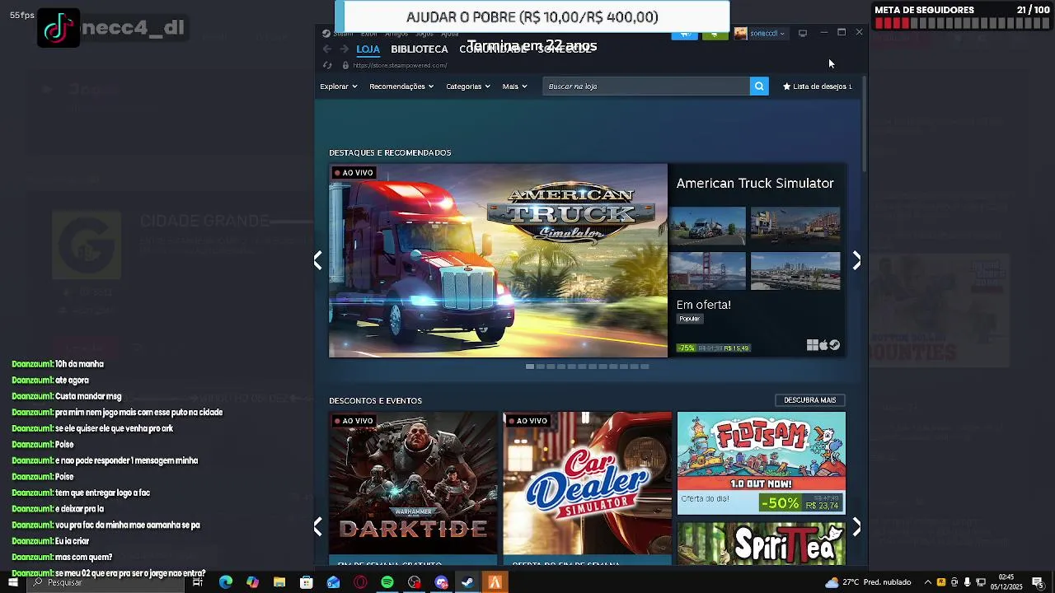The width and height of the screenshot is (1055, 593).
Task: Click the DESCUBRA MAIS button
Action: pos(809,400)
